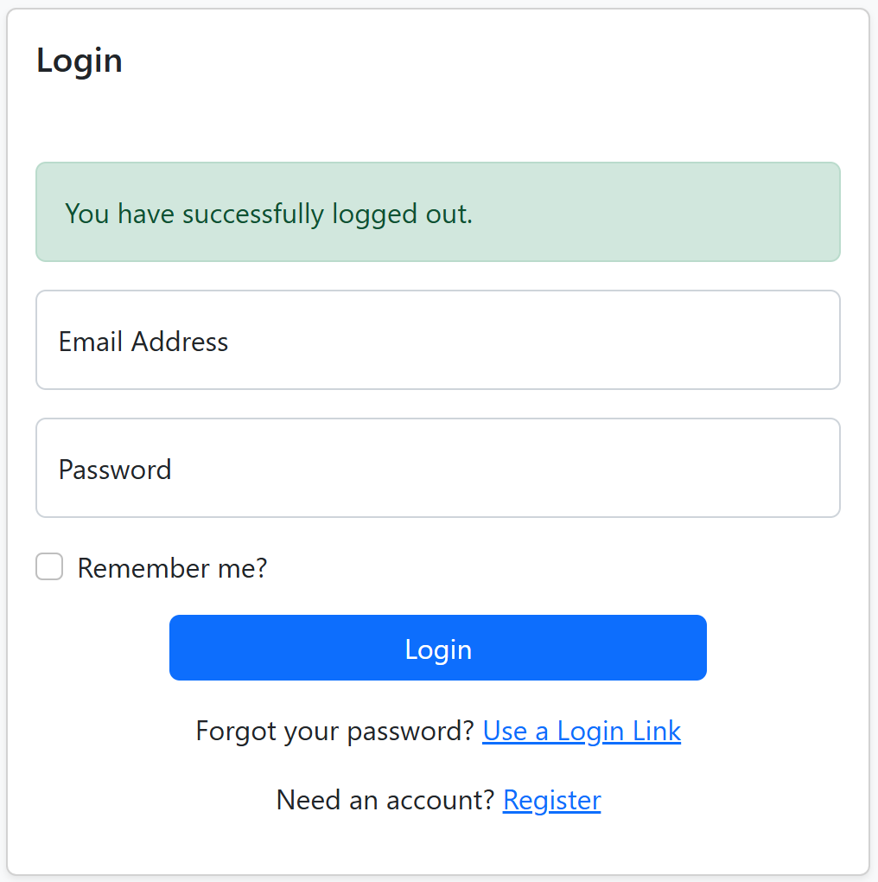Go to registration via Register

tap(551, 800)
